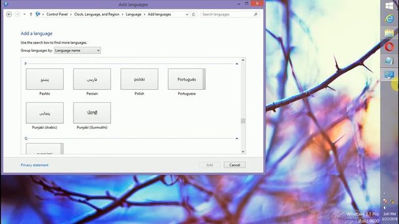Select the Polish language tile
399x224 pixels.
click(139, 79)
